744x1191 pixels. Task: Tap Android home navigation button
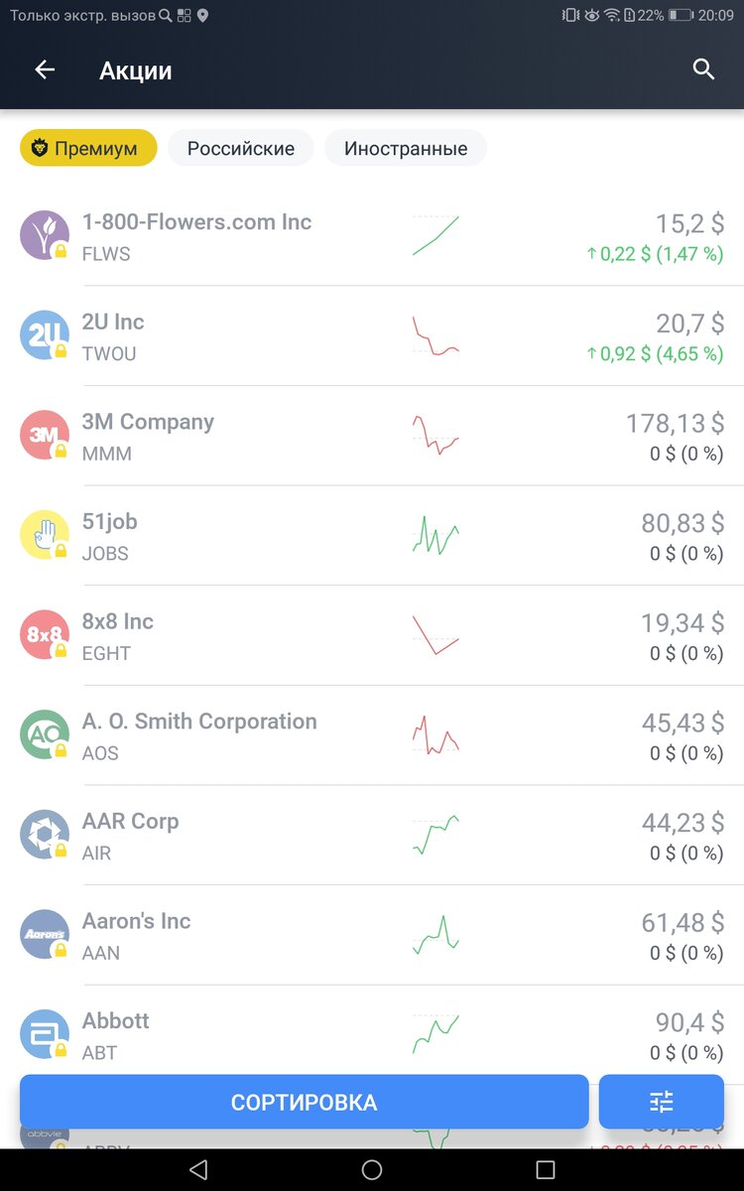pos(372,1169)
